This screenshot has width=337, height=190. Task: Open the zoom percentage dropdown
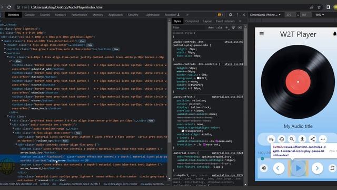pyautogui.click(x=320, y=15)
